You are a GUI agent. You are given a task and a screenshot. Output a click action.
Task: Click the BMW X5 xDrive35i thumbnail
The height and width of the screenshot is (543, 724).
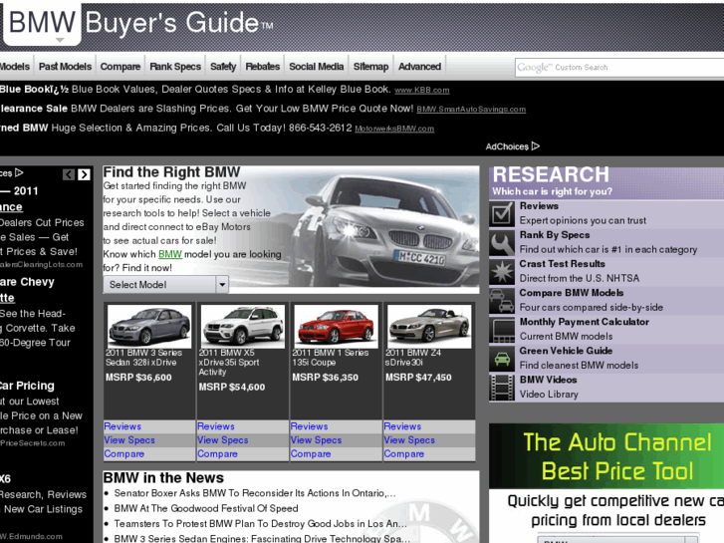(x=243, y=326)
